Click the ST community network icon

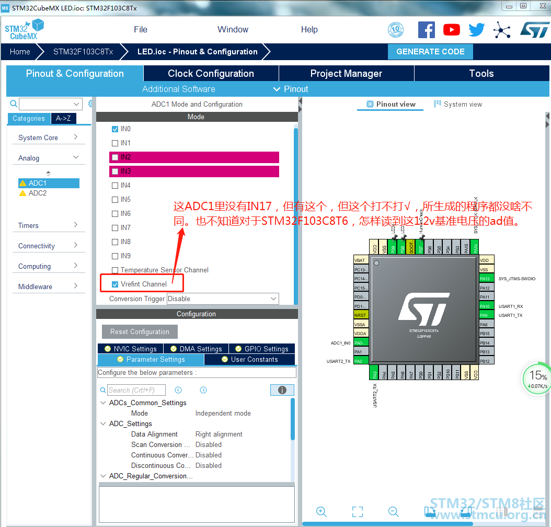[x=502, y=30]
